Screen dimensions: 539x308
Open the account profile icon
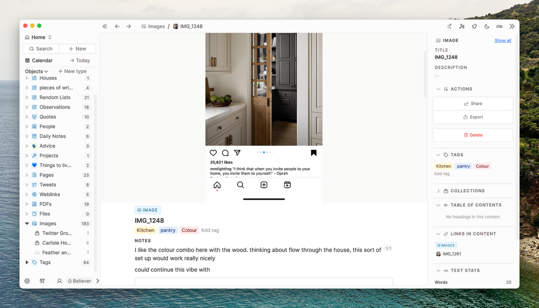coord(59,281)
